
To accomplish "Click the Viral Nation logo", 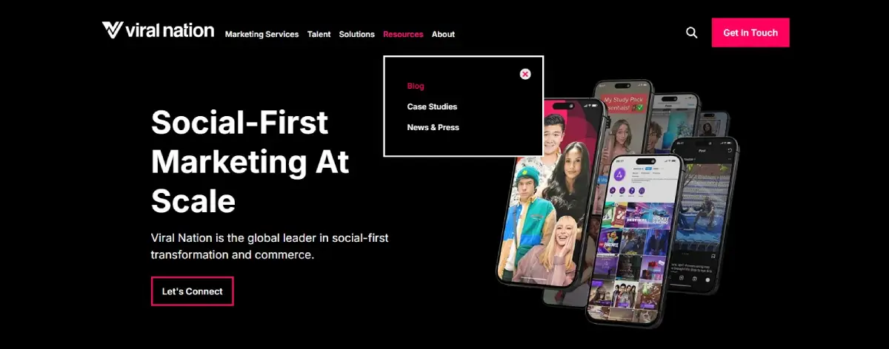I will (x=158, y=30).
